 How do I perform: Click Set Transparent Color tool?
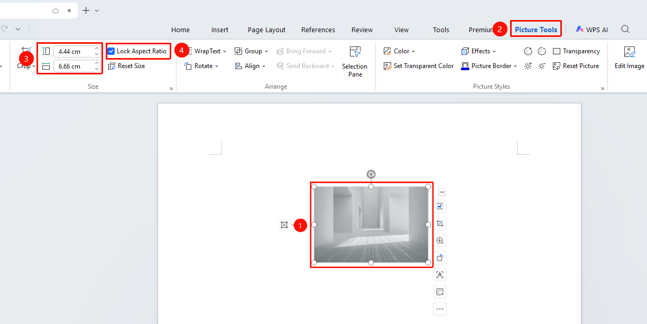(419, 66)
